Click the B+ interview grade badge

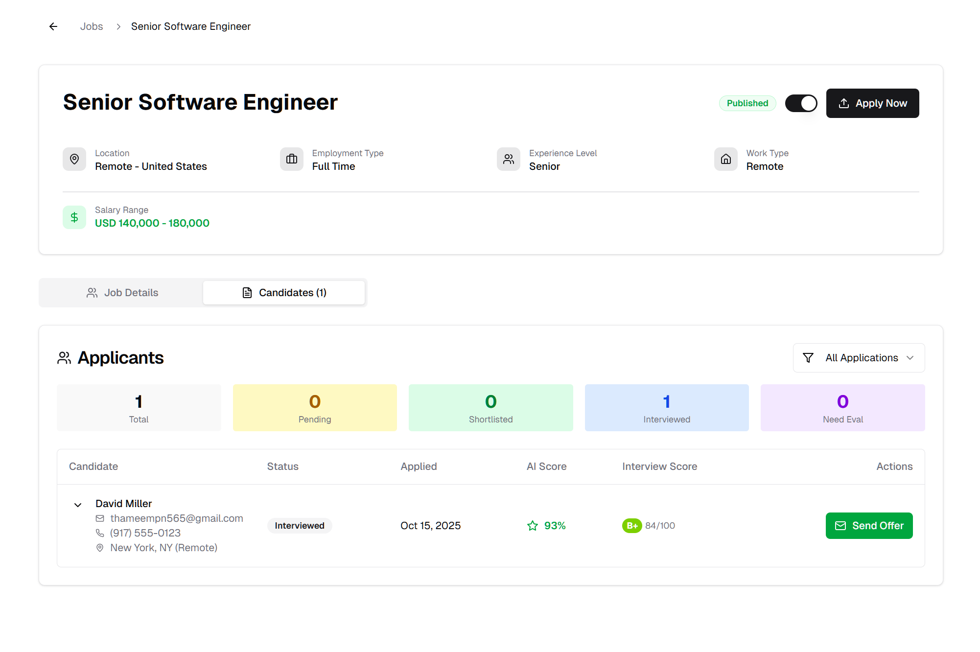pyautogui.click(x=632, y=526)
